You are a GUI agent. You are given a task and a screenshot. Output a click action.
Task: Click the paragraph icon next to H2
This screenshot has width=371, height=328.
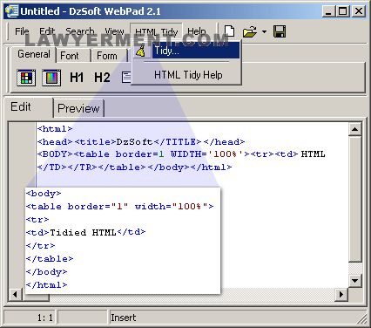click(126, 78)
